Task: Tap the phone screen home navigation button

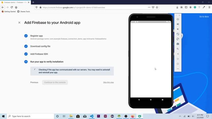Action: [x=151, y=100]
